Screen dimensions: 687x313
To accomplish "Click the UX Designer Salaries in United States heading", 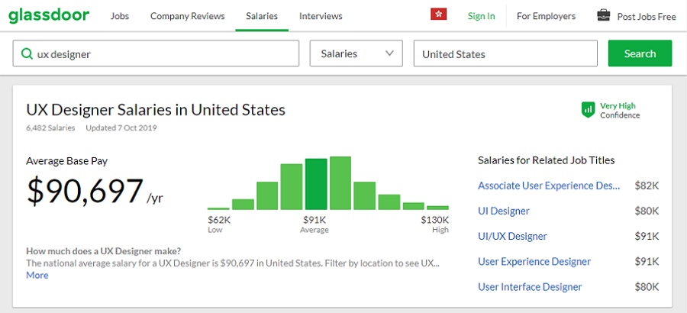I will click(156, 110).
